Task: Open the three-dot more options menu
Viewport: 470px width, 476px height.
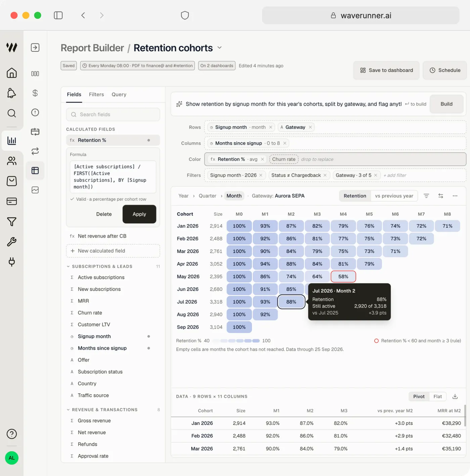Action: 455,196
